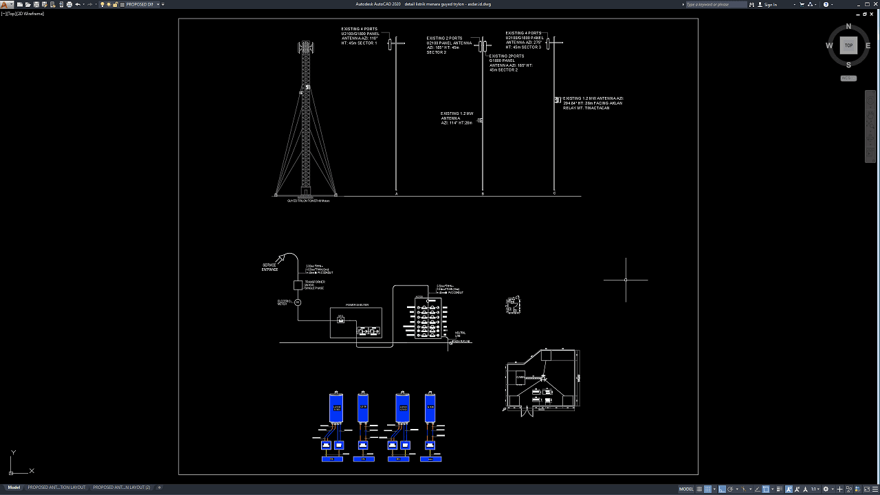The width and height of the screenshot is (880, 495).
Task: Click the Save icon in Quick Access toolbar
Action: [x=35, y=4]
